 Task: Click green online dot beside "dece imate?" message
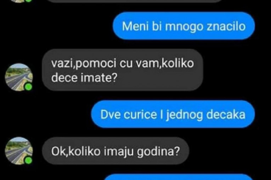tap(28, 87)
